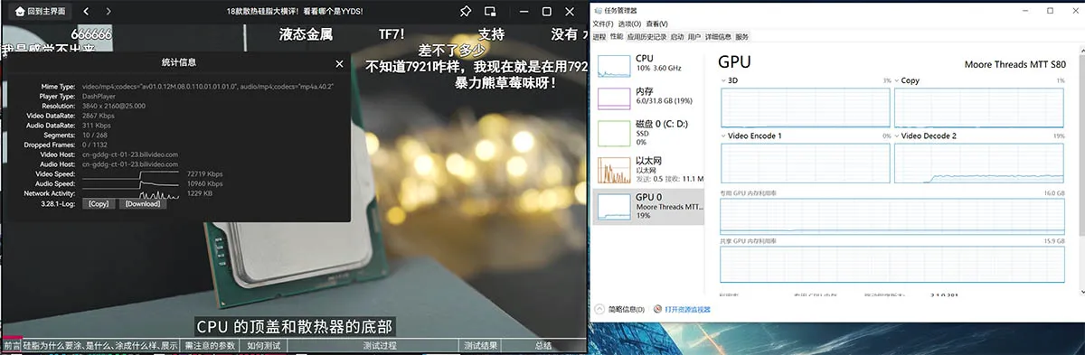
Task: Open the 文件(F) menu
Action: 603,23
